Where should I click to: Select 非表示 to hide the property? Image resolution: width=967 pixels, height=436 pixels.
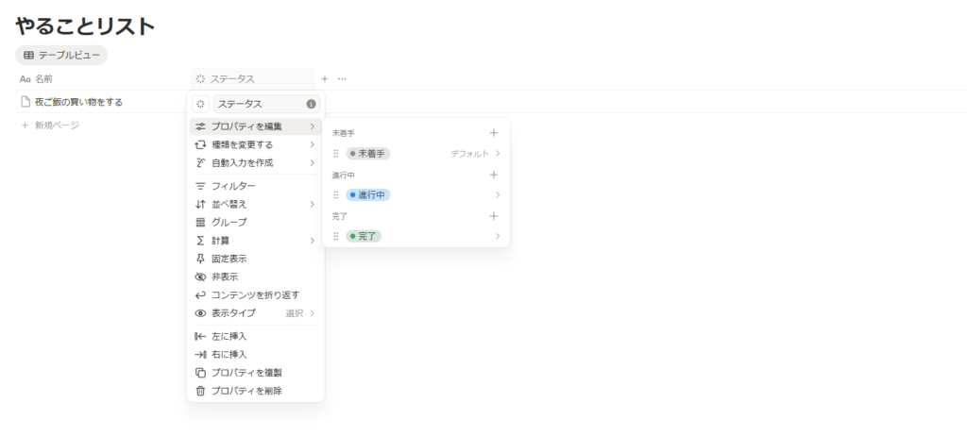click(225, 277)
